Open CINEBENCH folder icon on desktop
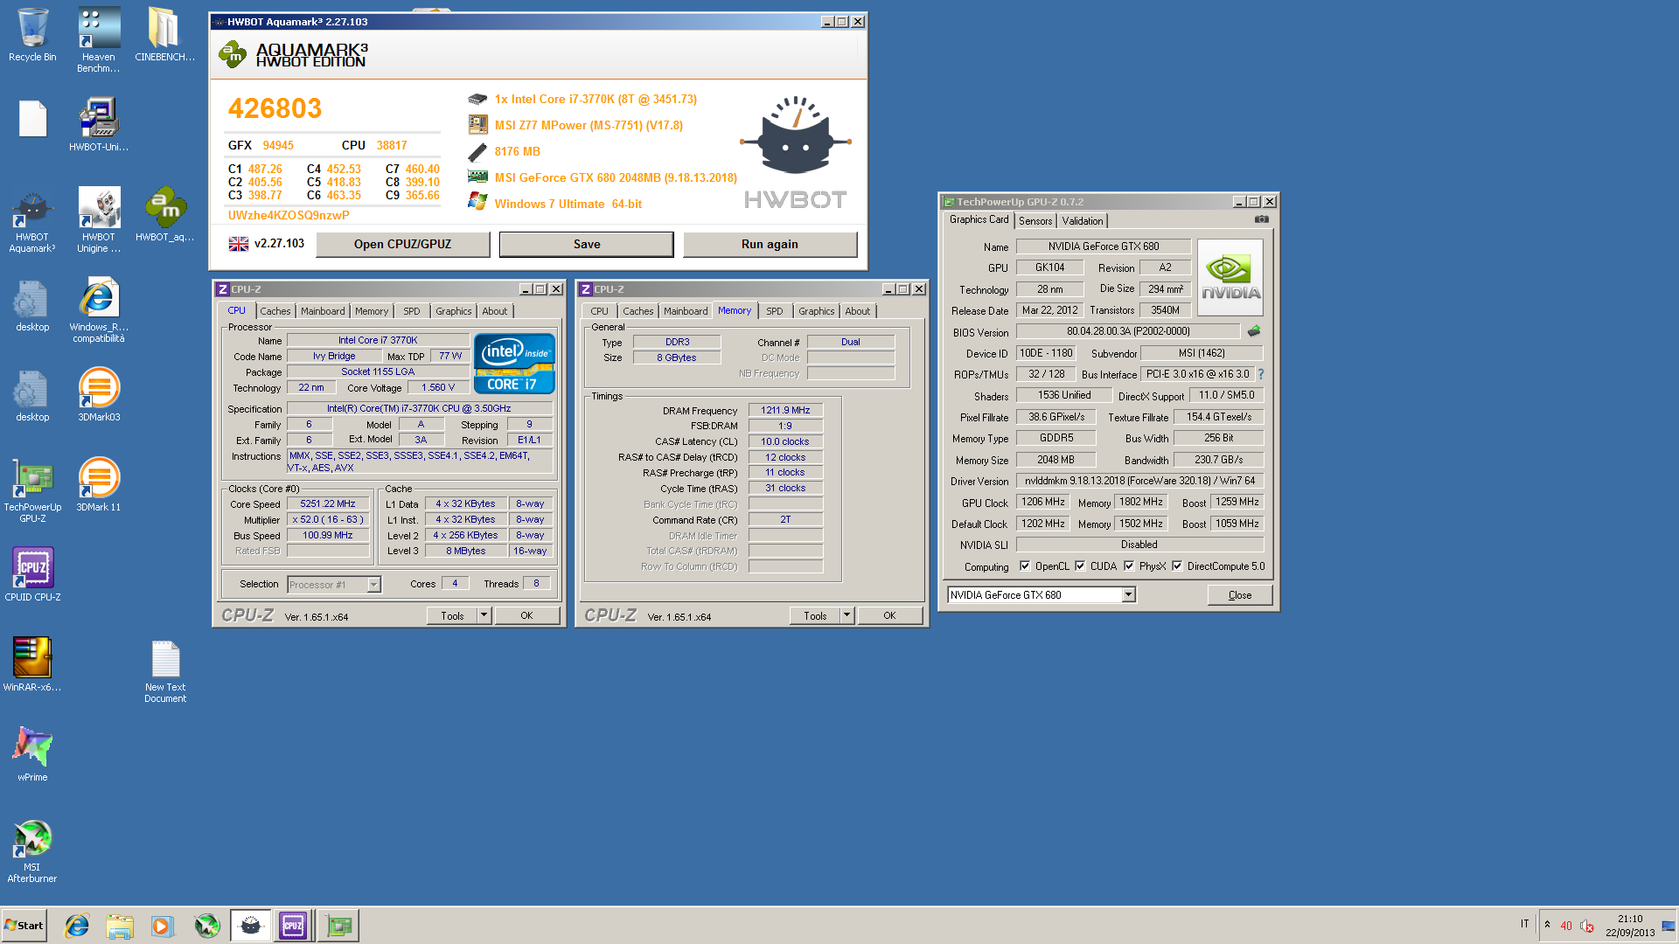Viewport: 1679px width, 944px height. point(164,35)
